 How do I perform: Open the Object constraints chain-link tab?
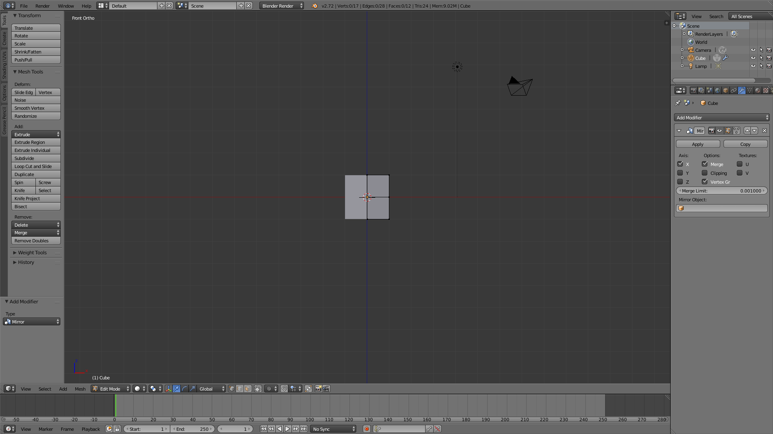coord(734,90)
